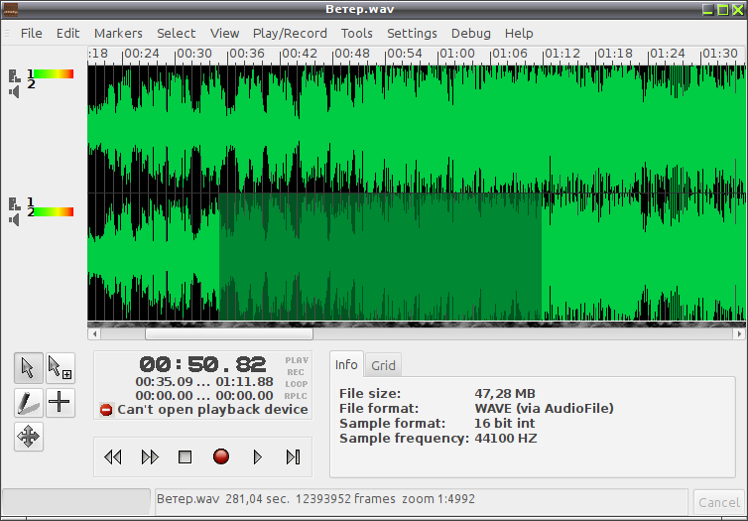Rewind with the double-left arrows
Screen dimensions: 748x521
[x=112, y=457]
